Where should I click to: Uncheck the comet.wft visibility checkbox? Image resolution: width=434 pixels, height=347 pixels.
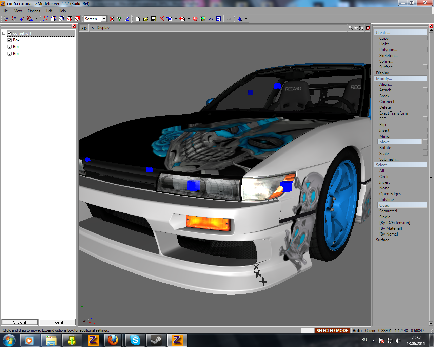[9, 33]
